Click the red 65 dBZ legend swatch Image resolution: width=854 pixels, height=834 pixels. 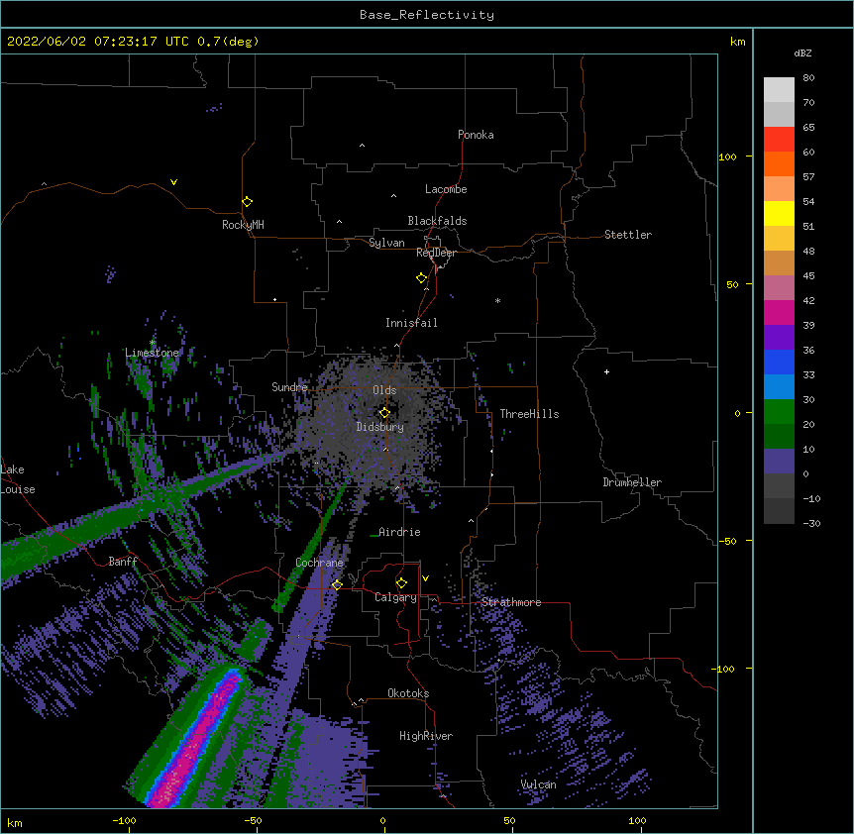click(779, 140)
